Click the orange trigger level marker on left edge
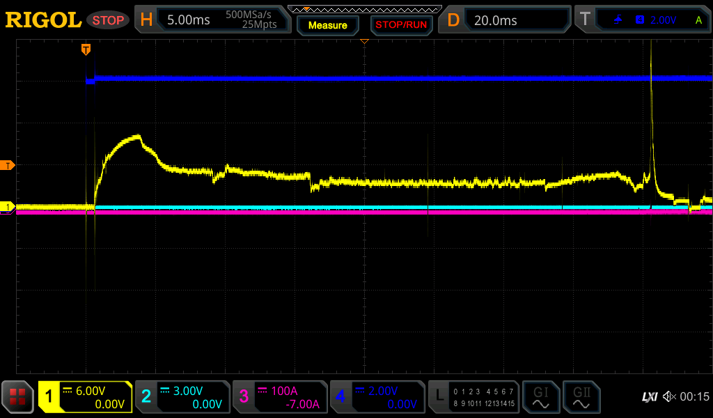This screenshot has width=713, height=418. tap(8, 165)
